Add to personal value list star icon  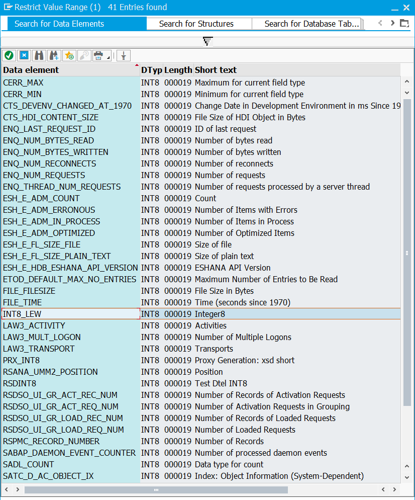click(x=69, y=55)
